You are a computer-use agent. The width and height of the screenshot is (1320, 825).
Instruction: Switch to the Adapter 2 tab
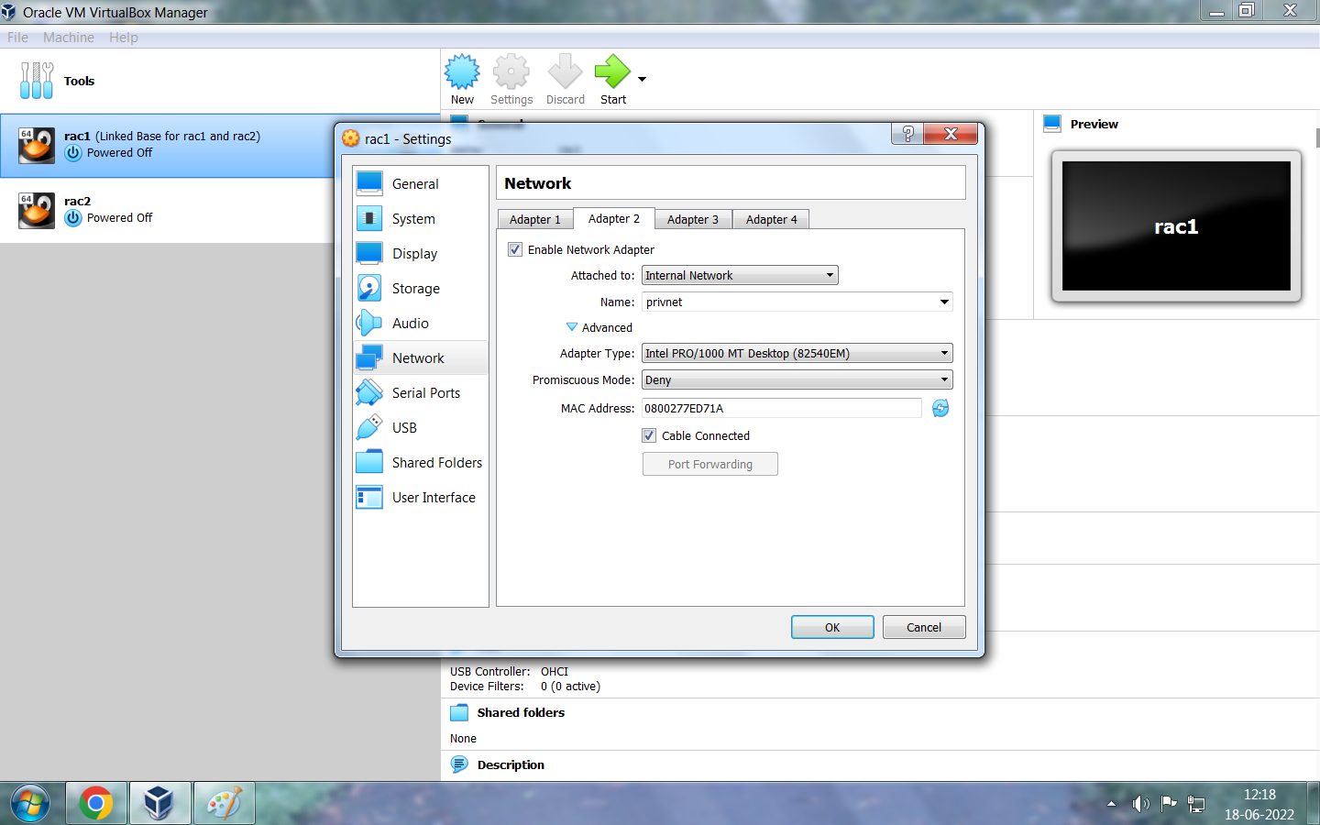point(614,218)
